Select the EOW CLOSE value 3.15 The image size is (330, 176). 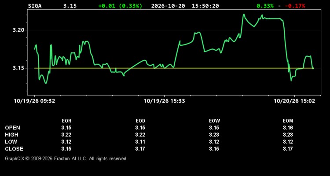(214, 149)
